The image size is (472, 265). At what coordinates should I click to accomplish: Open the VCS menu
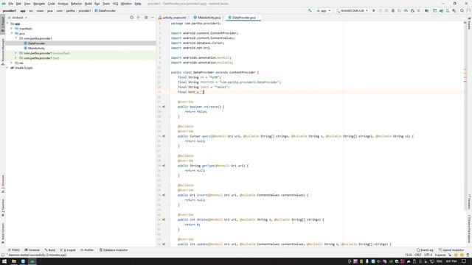click(115, 4)
